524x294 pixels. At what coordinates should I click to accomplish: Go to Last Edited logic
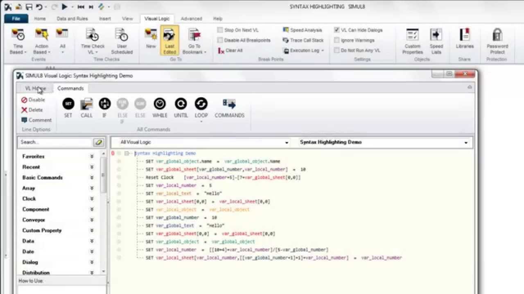169,41
